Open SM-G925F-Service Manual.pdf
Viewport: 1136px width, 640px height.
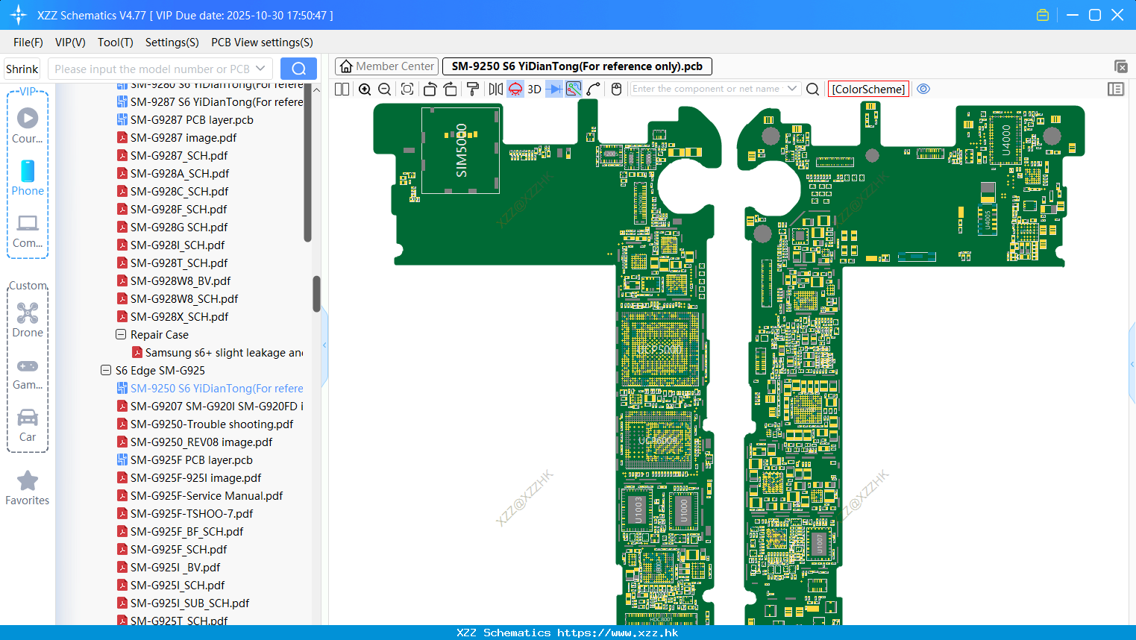(x=207, y=495)
